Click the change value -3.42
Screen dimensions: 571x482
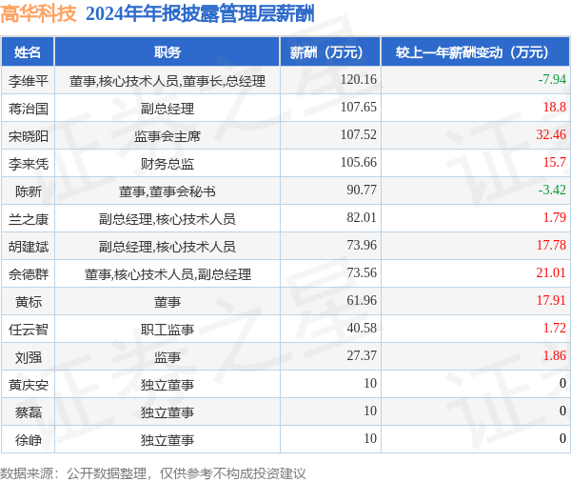click(552, 190)
